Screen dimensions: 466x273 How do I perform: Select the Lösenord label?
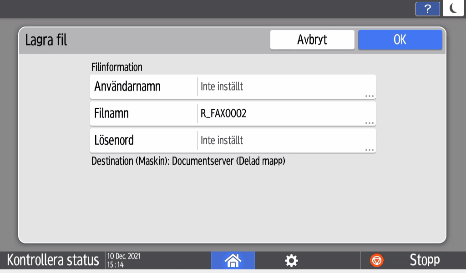pos(114,141)
